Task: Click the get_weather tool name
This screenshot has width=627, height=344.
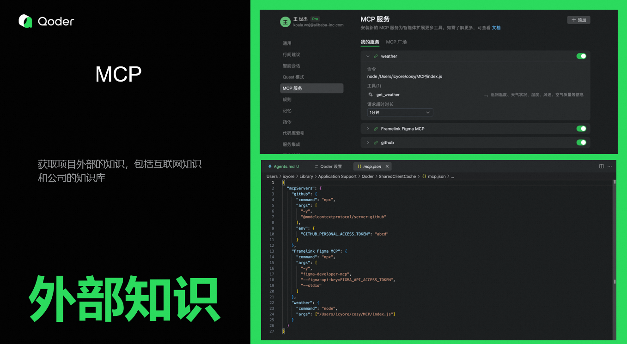Action: pyautogui.click(x=388, y=95)
